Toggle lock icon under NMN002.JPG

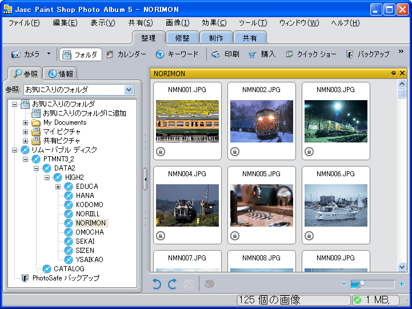point(235,152)
